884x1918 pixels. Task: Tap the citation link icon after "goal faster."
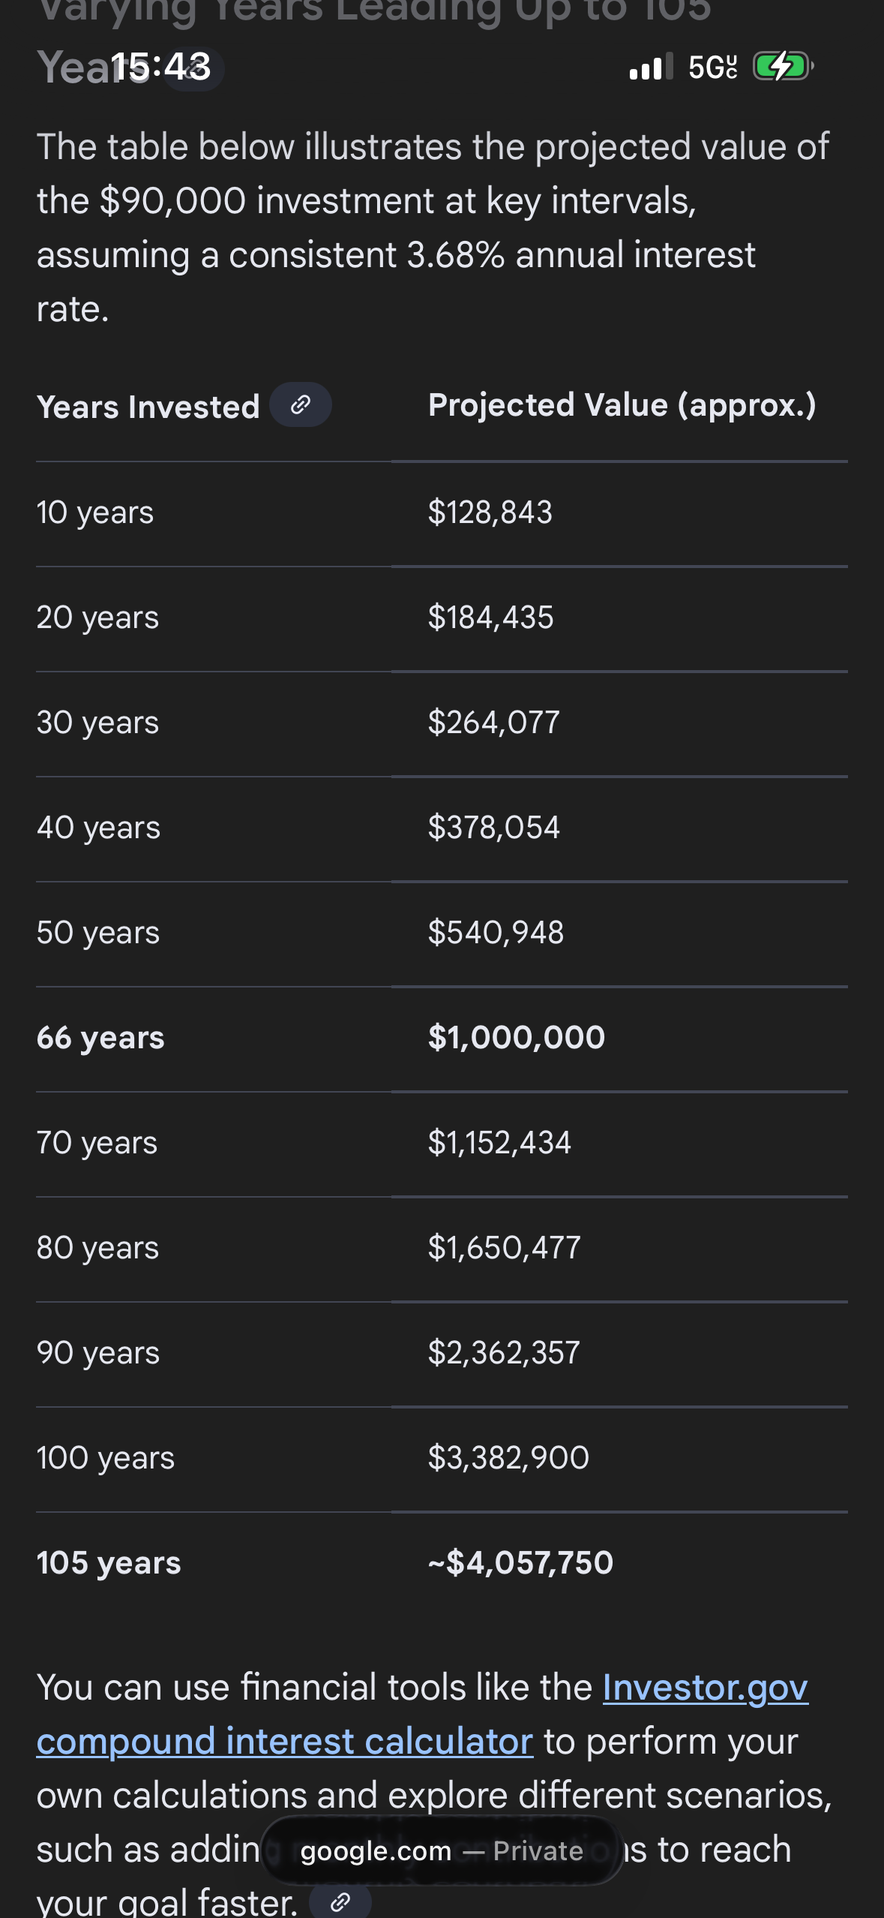pos(340,1901)
